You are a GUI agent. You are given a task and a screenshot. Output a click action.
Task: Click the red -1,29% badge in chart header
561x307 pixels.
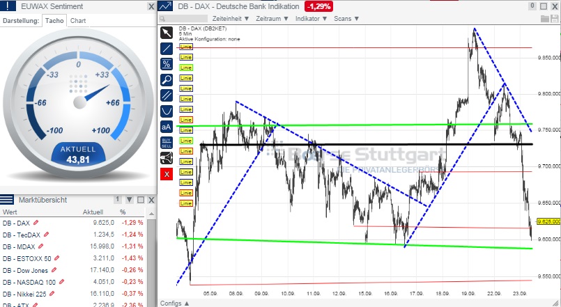[x=318, y=6]
